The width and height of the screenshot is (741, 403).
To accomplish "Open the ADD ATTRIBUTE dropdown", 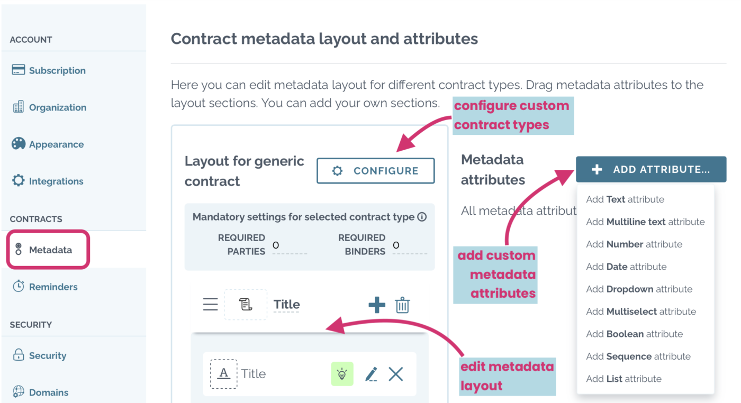I will (650, 169).
